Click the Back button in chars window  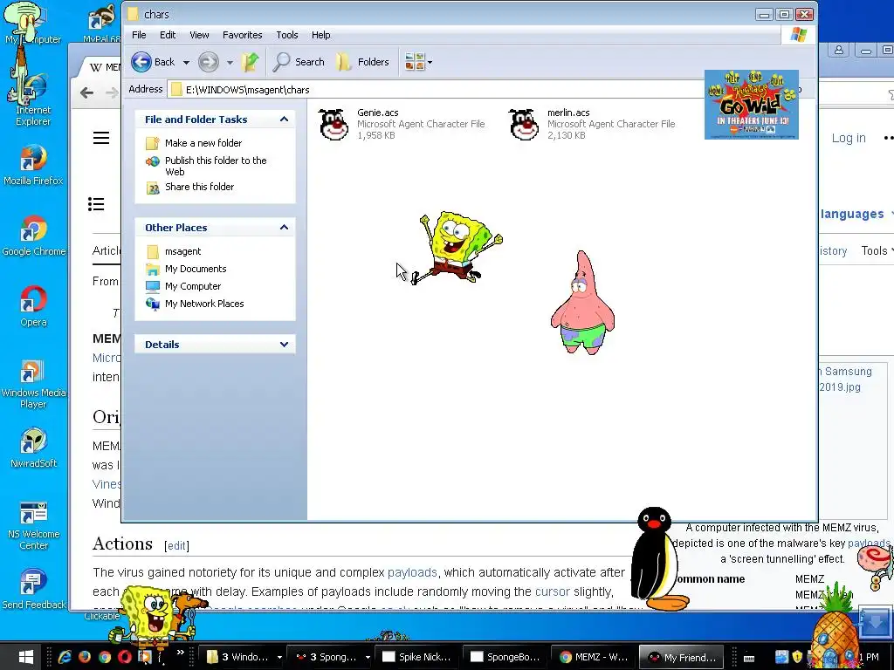(x=153, y=62)
